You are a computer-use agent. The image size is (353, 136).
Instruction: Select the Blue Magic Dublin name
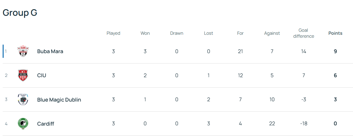[59, 99]
